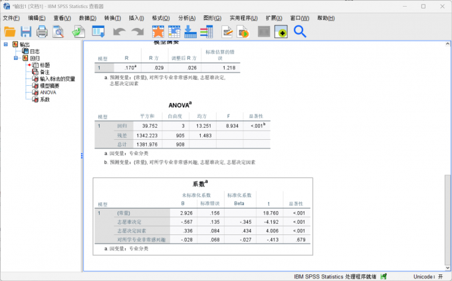Click significance value .679 cell
The image size is (452, 281).
click(x=300, y=240)
